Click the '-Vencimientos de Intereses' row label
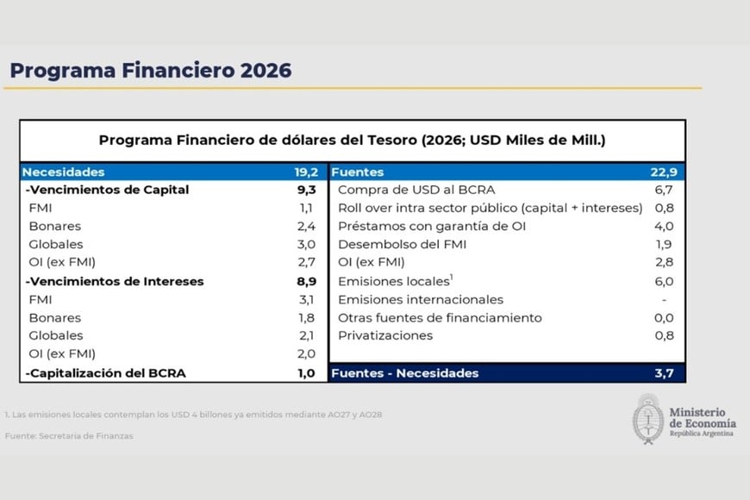The width and height of the screenshot is (750, 500). coord(115,281)
